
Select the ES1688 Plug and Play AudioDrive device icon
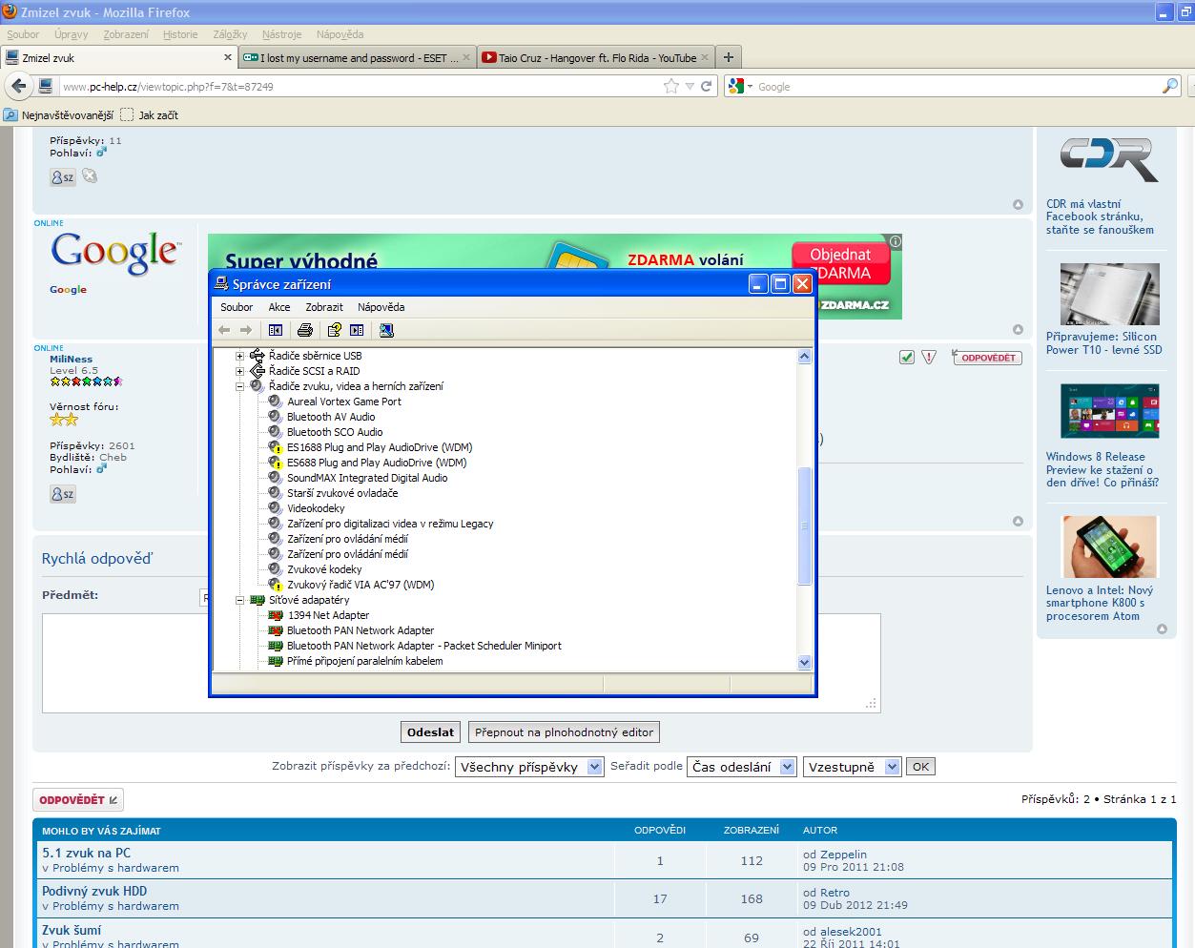click(276, 447)
